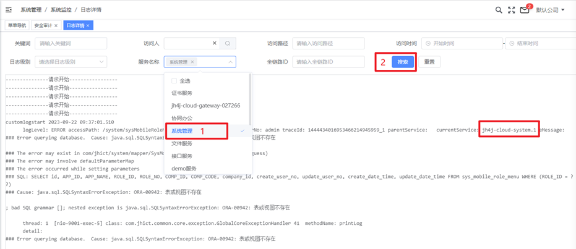Viewport: 576px width, 249px height.
Task: Collapse the sidebar with the hamburger menu icon
Action: tap(9, 9)
